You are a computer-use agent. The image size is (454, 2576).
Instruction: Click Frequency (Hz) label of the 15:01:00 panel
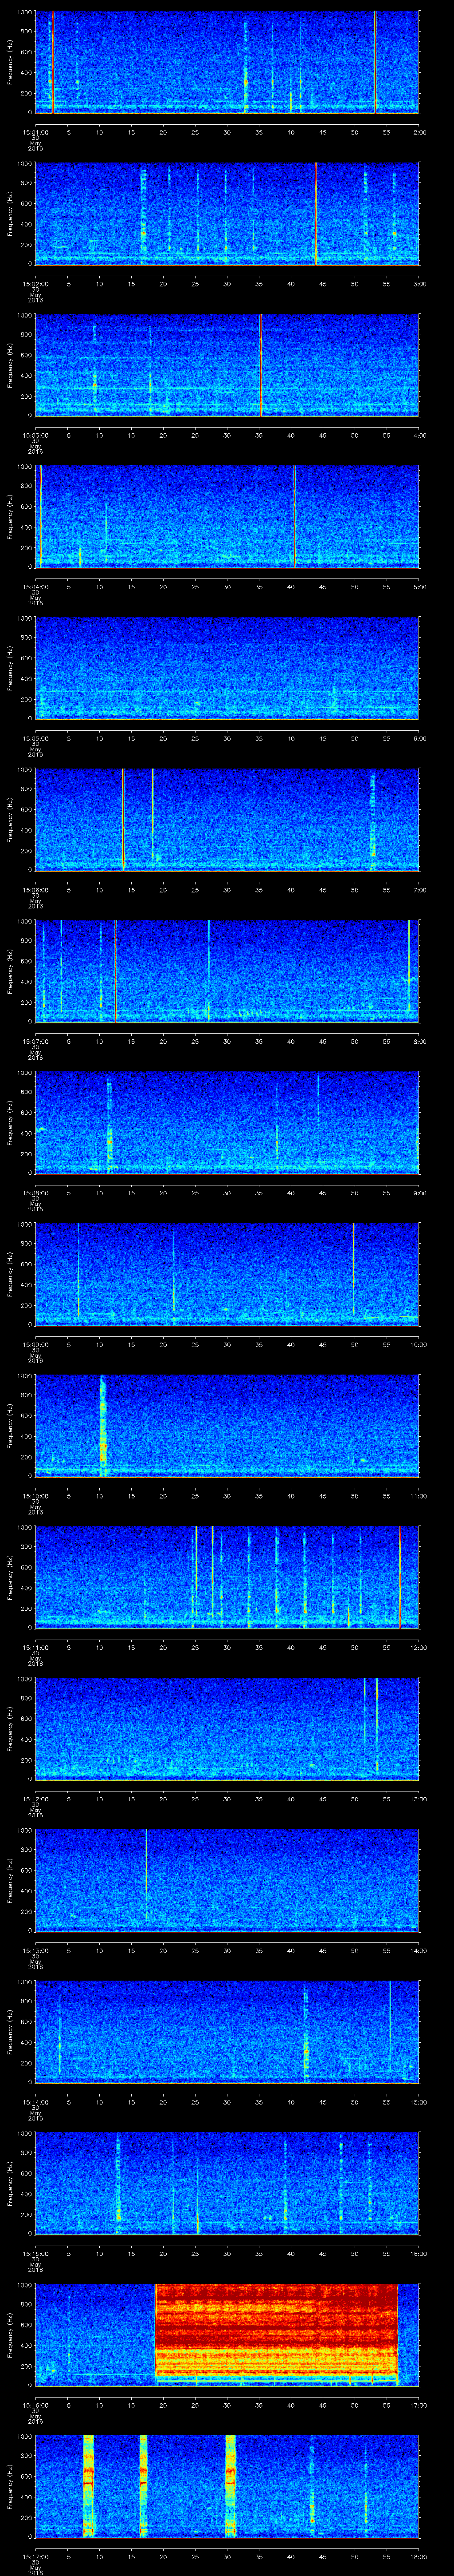[10, 62]
